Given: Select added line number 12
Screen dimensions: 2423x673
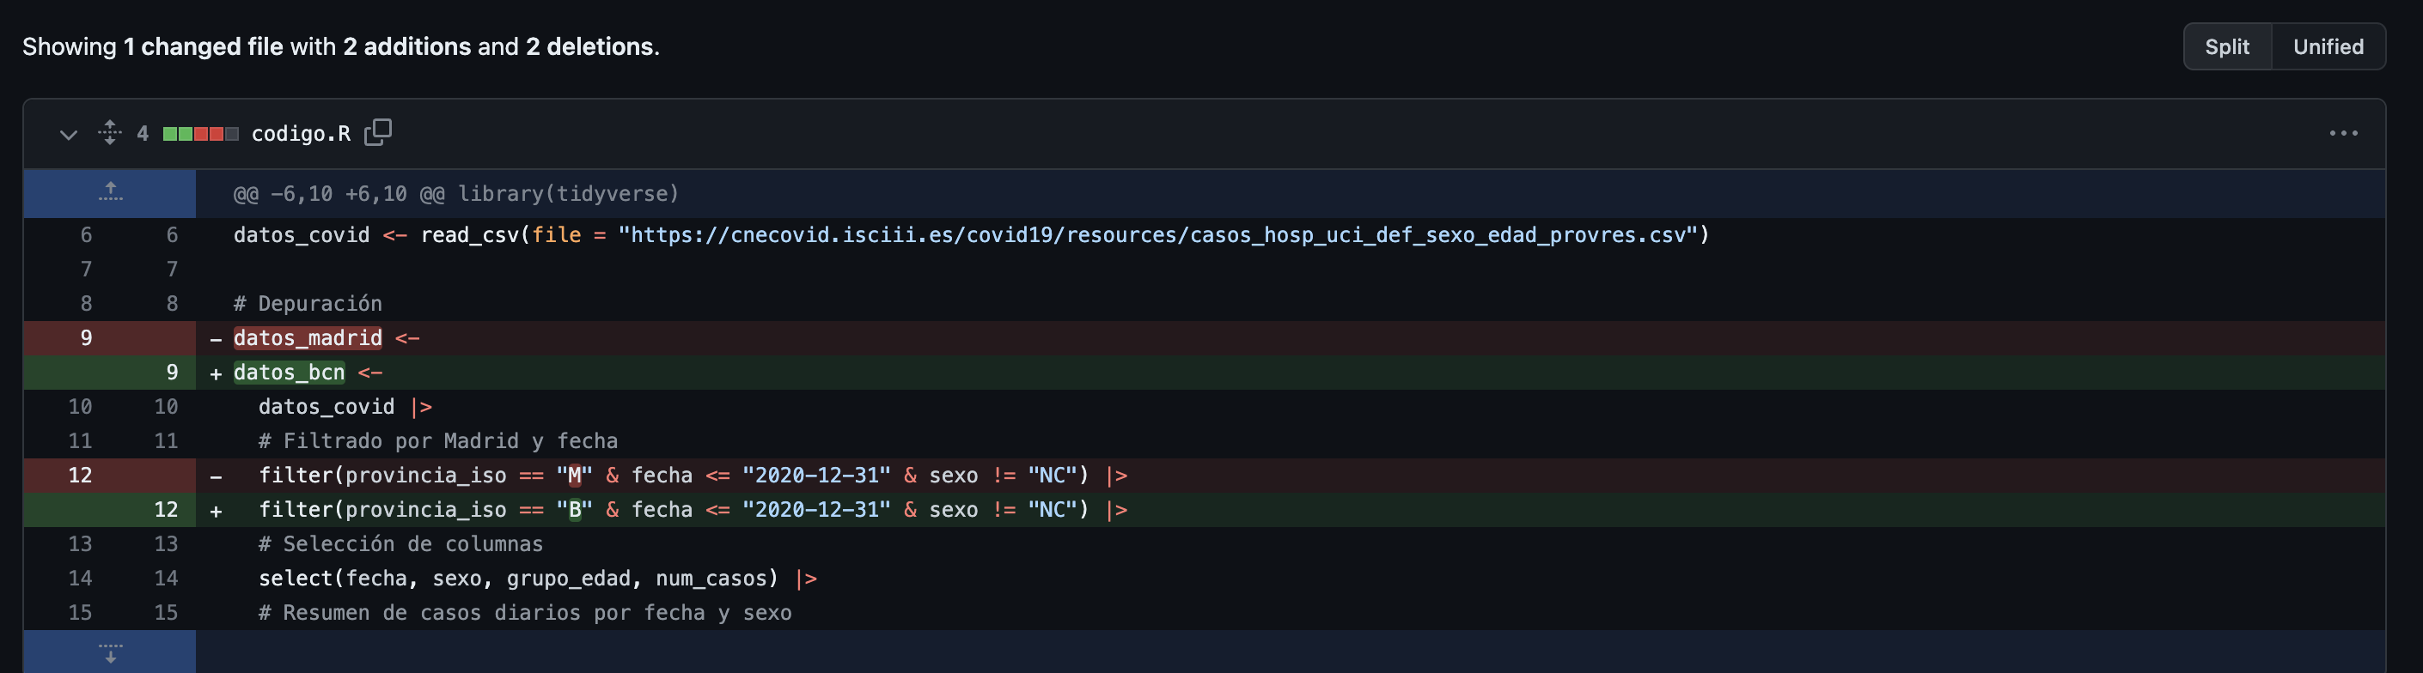Looking at the screenshot, I should [x=166, y=509].
